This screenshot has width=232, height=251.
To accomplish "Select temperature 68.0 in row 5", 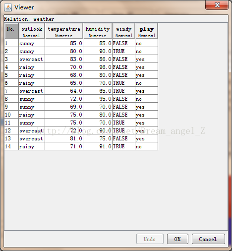I will tap(64, 75).
